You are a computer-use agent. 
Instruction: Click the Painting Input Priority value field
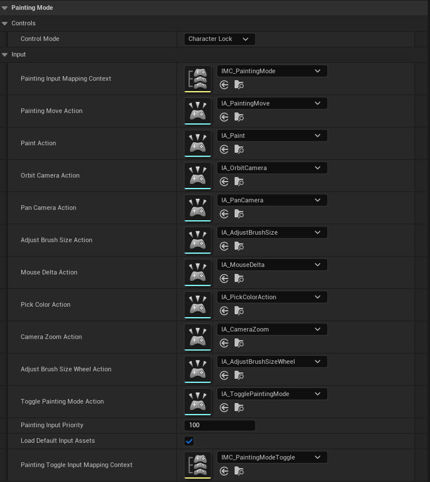(220, 425)
